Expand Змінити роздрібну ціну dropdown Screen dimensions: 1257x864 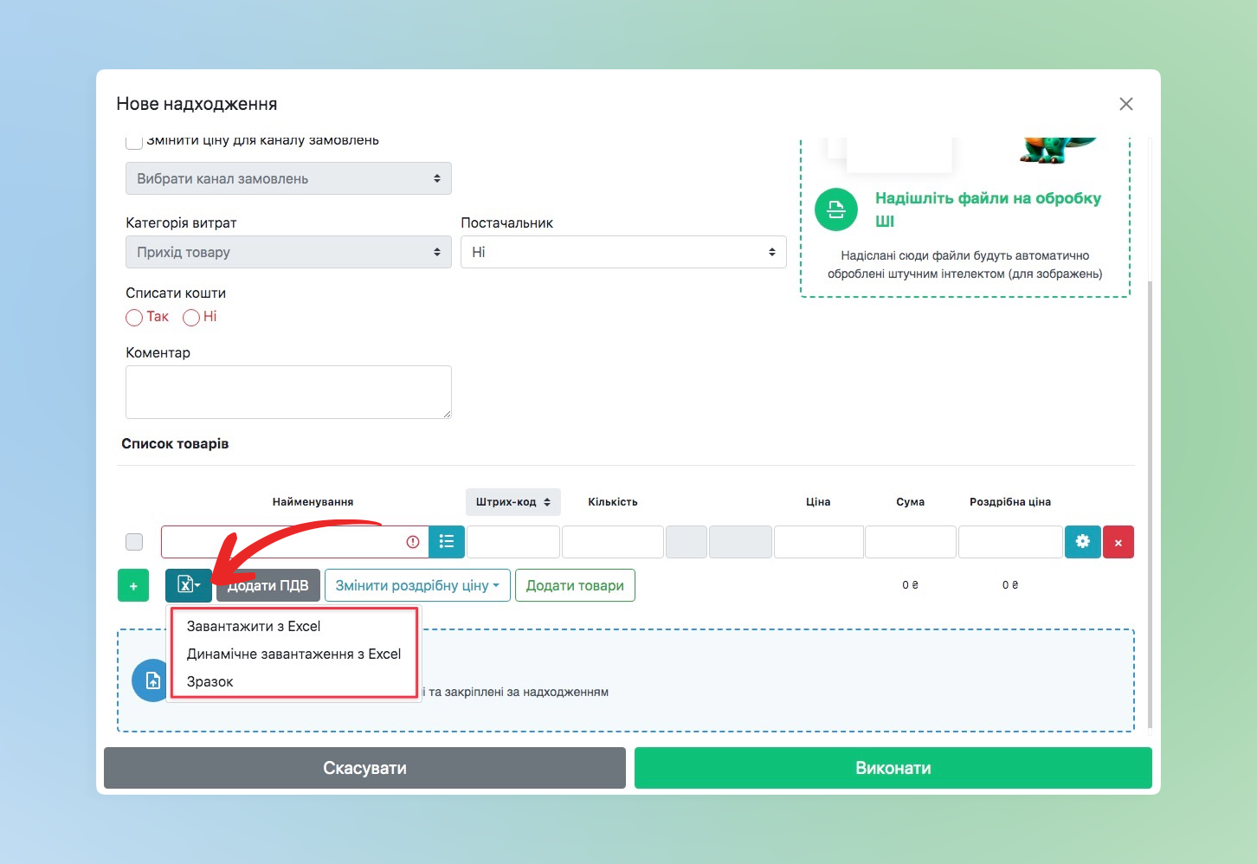[x=416, y=586]
